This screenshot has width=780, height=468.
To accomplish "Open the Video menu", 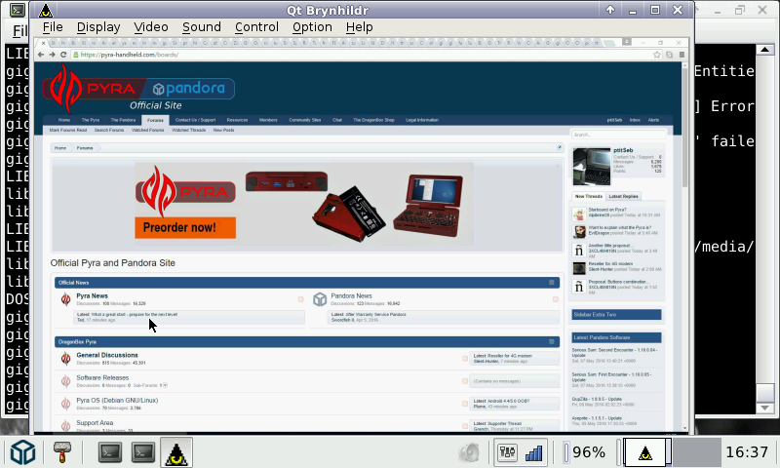I will pyautogui.click(x=151, y=27).
